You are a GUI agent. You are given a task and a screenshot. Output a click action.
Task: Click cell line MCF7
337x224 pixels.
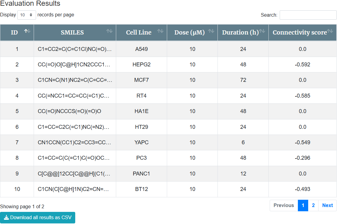point(141,80)
